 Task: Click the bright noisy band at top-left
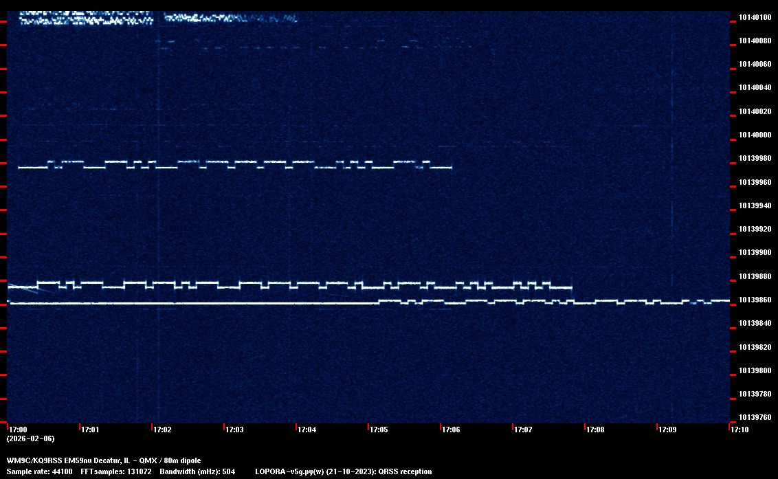(85, 17)
